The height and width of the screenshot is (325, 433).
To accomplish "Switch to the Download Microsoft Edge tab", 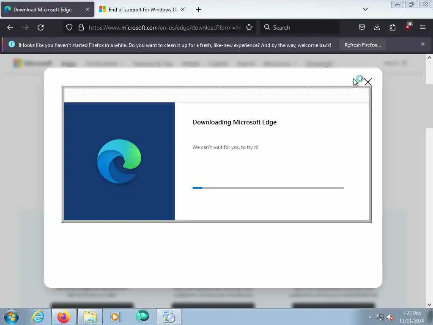I will pyautogui.click(x=47, y=9).
